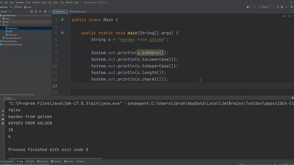Open Project panel gear options

tap(45, 11)
